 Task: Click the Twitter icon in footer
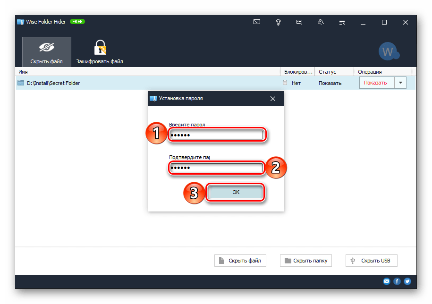point(407,281)
